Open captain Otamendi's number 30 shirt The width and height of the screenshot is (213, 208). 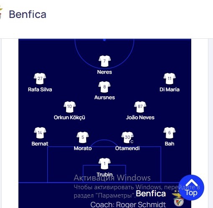click(x=127, y=137)
